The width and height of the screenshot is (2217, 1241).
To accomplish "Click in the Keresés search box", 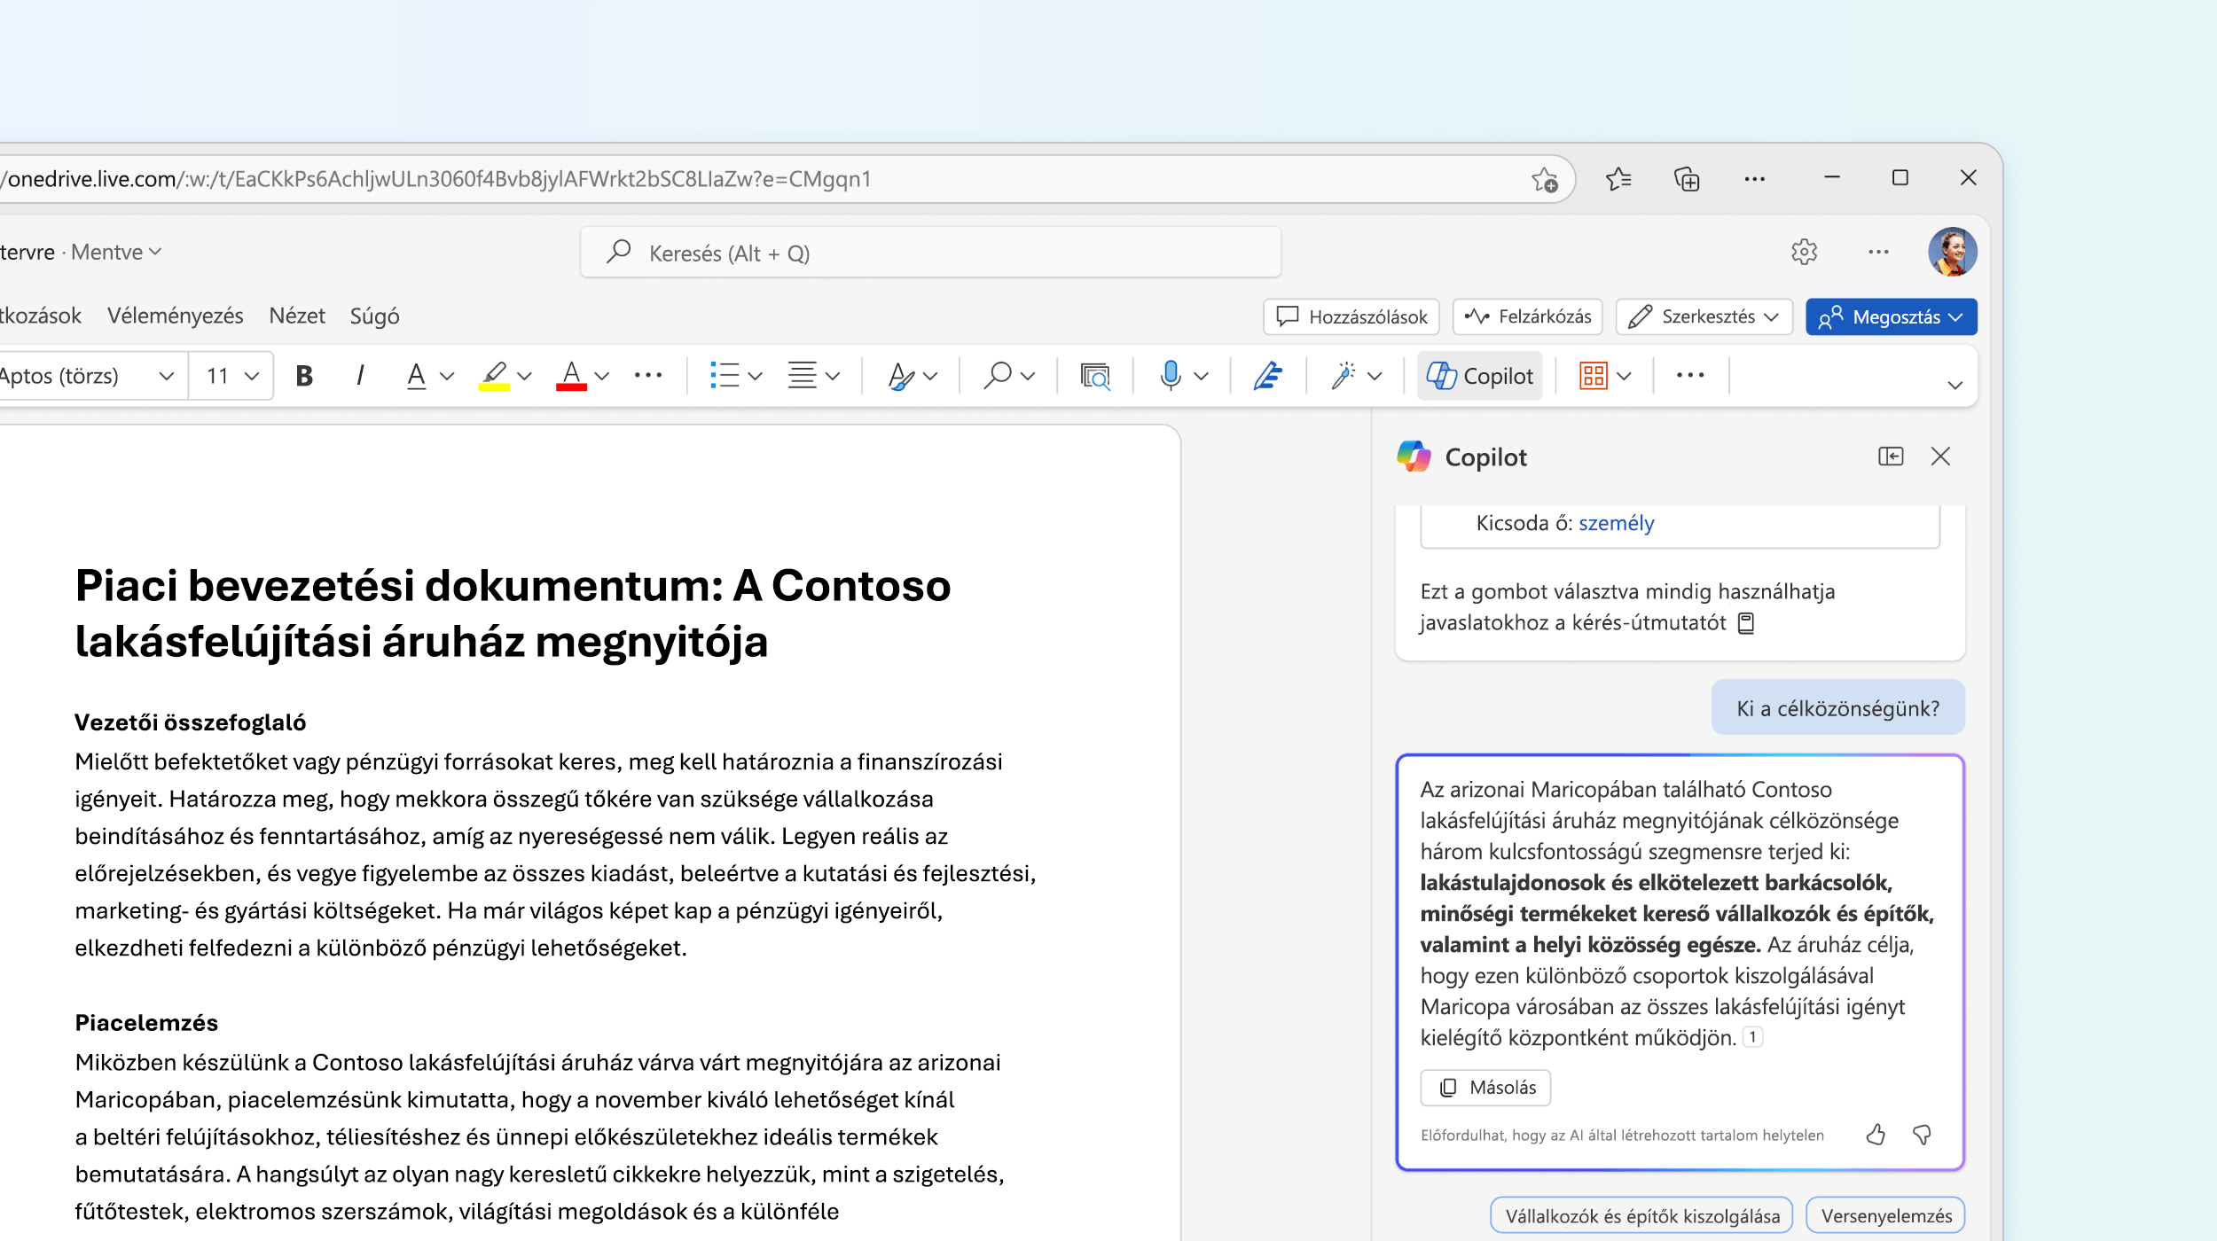I will pos(930,253).
